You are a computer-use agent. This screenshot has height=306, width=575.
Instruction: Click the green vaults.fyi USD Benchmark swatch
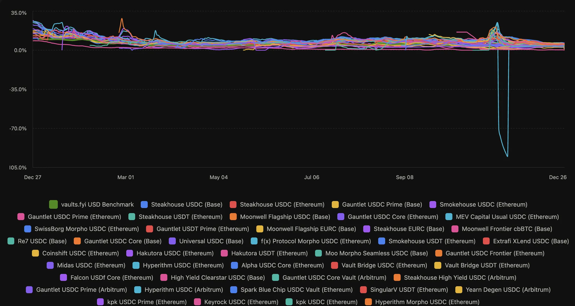point(53,205)
